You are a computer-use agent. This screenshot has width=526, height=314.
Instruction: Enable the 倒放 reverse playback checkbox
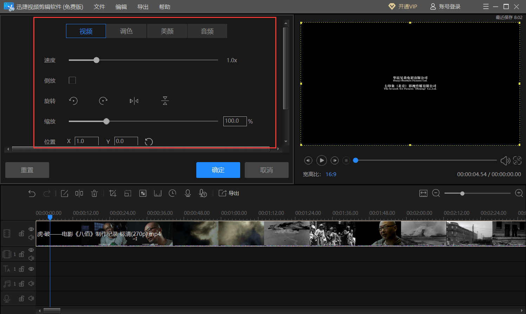click(x=72, y=81)
